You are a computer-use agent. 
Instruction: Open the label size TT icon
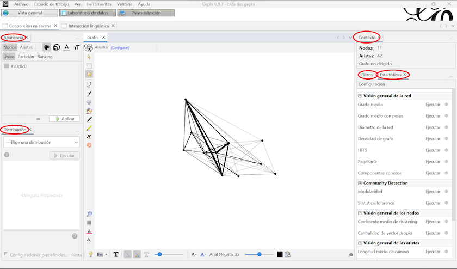click(77, 47)
